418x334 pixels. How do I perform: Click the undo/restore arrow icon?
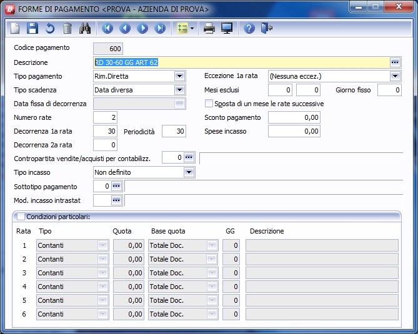point(50,29)
